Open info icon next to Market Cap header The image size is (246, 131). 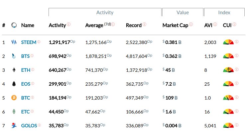(191, 24)
